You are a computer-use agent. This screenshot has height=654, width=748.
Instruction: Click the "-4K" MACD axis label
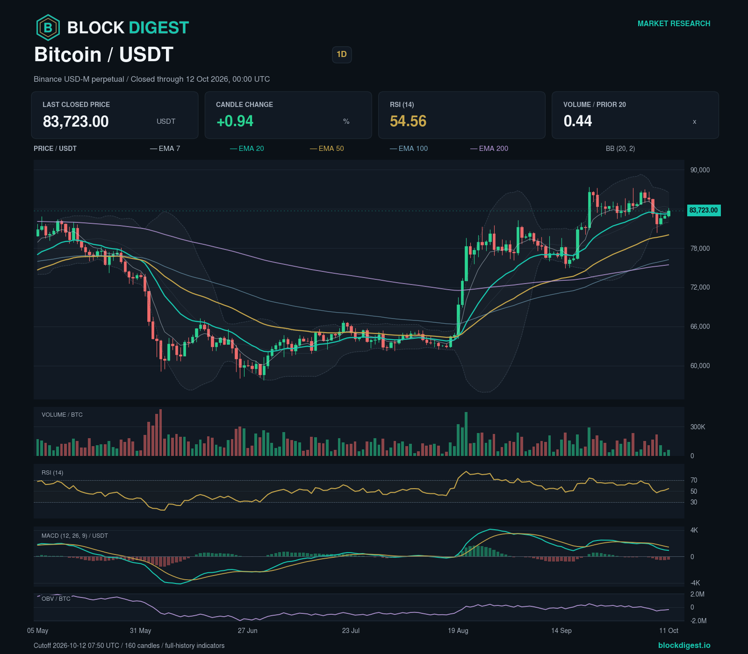(695, 583)
